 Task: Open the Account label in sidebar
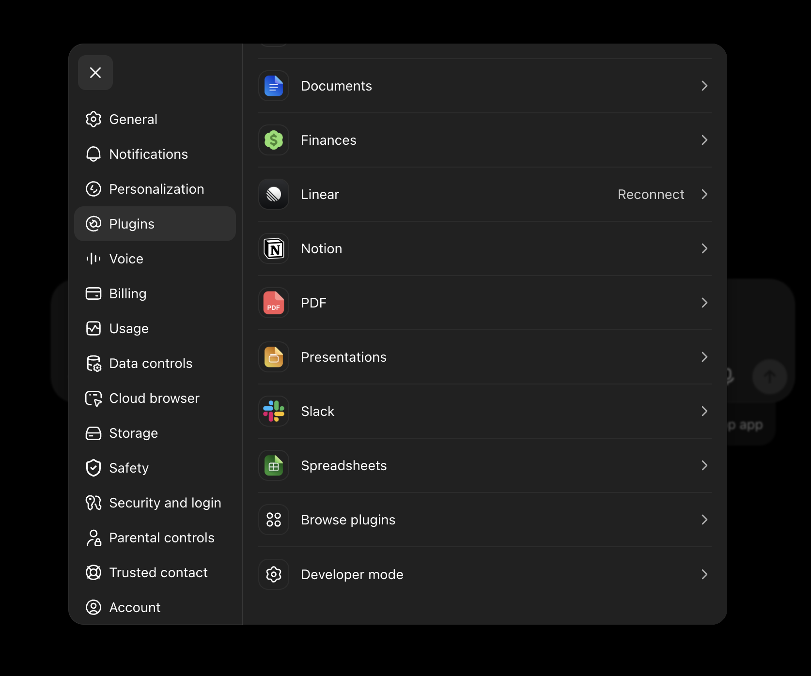click(x=135, y=607)
